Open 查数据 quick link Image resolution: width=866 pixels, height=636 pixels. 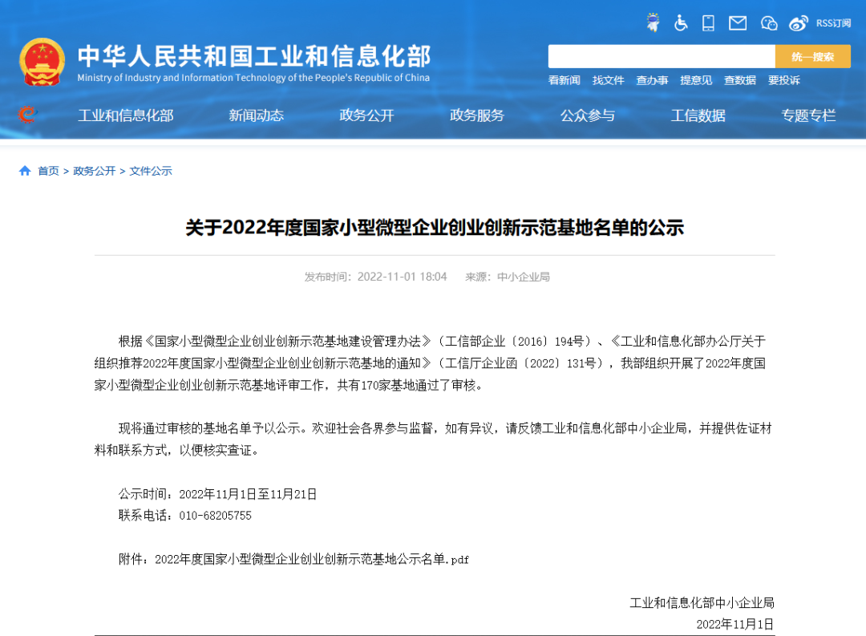click(739, 80)
